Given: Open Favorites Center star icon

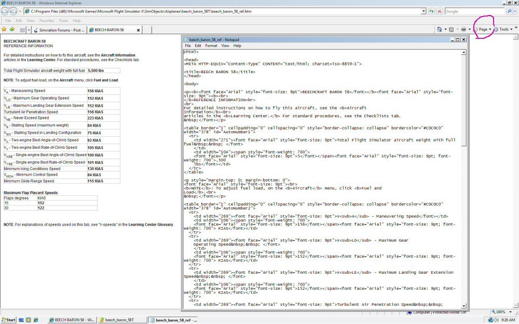Looking at the screenshot, I should click(4, 30).
